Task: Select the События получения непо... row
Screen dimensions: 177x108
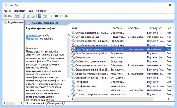Action: 121,61
